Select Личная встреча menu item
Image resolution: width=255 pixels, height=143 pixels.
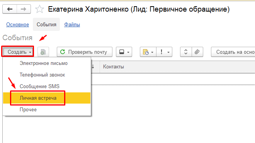point(47,98)
